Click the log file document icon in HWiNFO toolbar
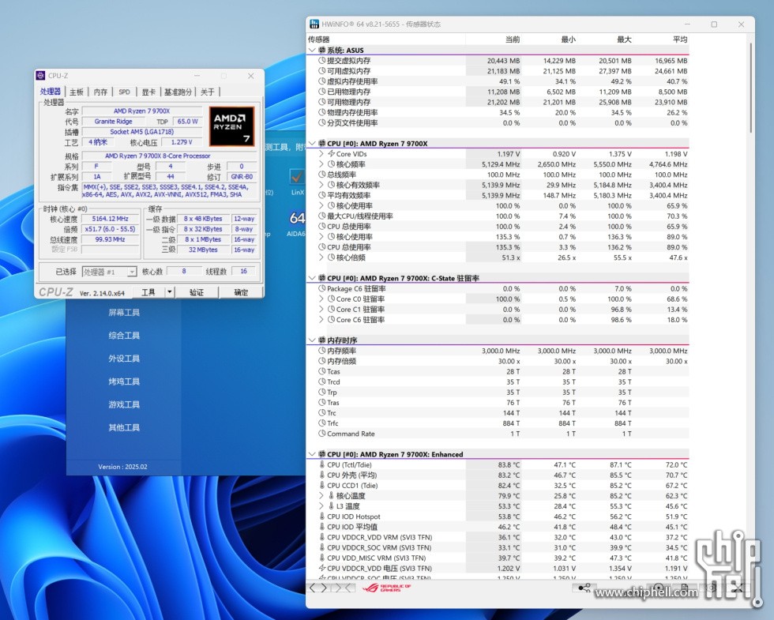This screenshot has height=620, width=774. [x=684, y=588]
